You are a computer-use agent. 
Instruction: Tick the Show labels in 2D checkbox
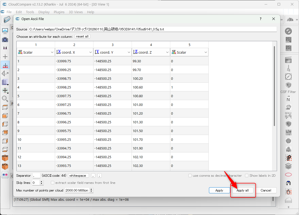point(247,176)
